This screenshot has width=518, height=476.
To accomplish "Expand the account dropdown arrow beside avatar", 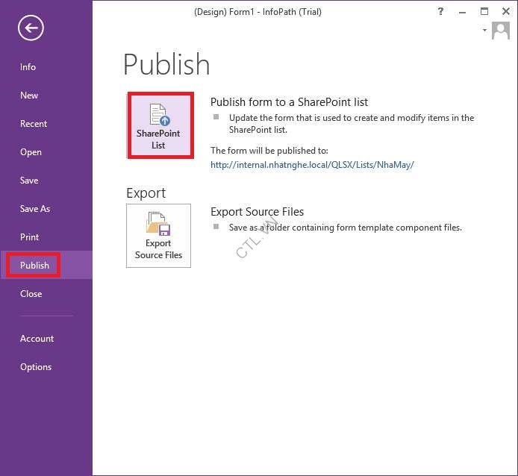I will pyautogui.click(x=484, y=31).
